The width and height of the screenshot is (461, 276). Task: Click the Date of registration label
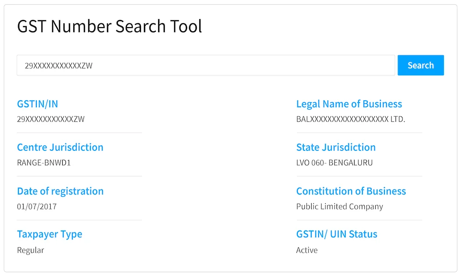[60, 191]
